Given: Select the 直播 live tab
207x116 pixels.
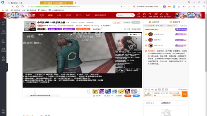Looking at the screenshot, I should pos(50,15).
